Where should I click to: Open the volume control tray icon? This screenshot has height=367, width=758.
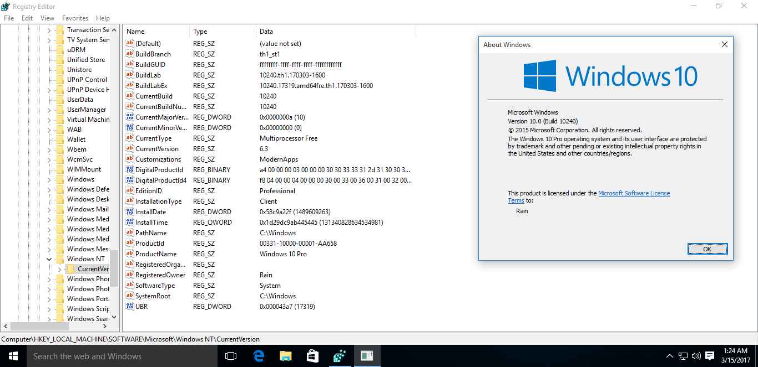point(696,356)
